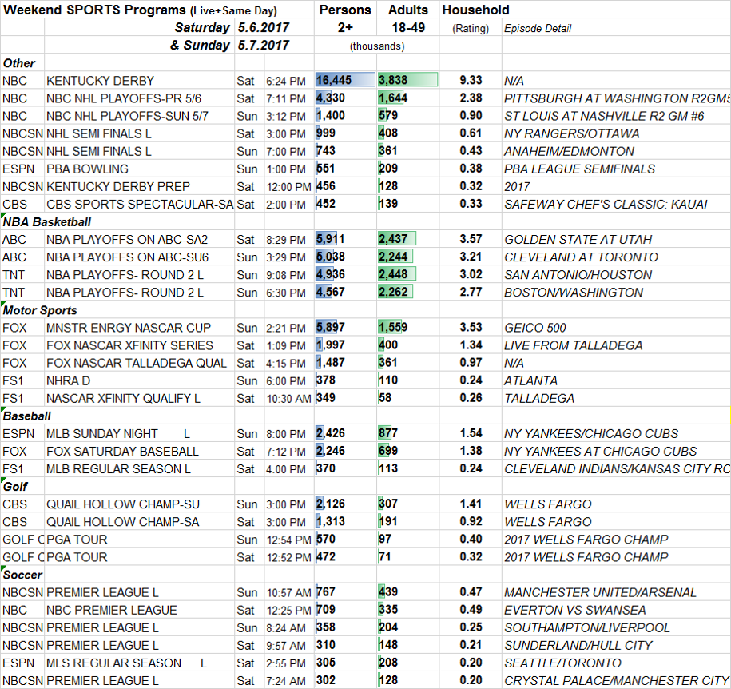Select SAN ANTONIO/HOUSTON episode cell
The height and width of the screenshot is (689, 731).
click(616, 275)
